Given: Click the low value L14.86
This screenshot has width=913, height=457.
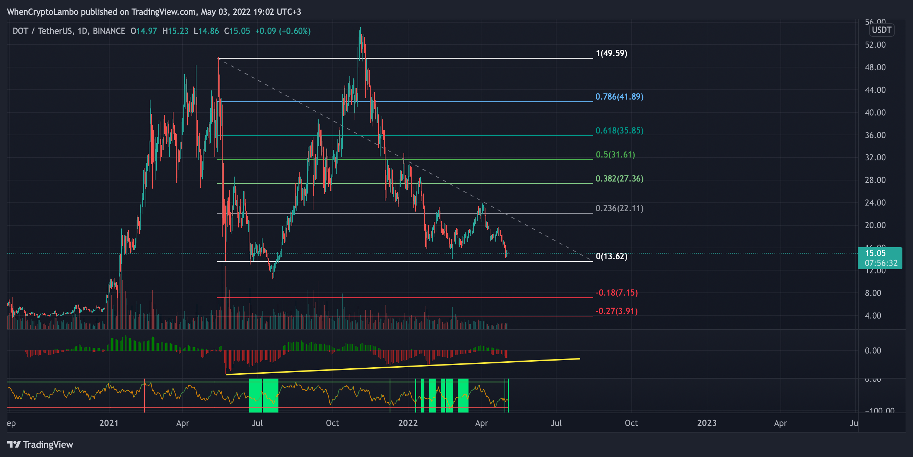Looking at the screenshot, I should coord(206,31).
